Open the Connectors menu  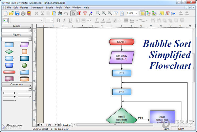37,7
